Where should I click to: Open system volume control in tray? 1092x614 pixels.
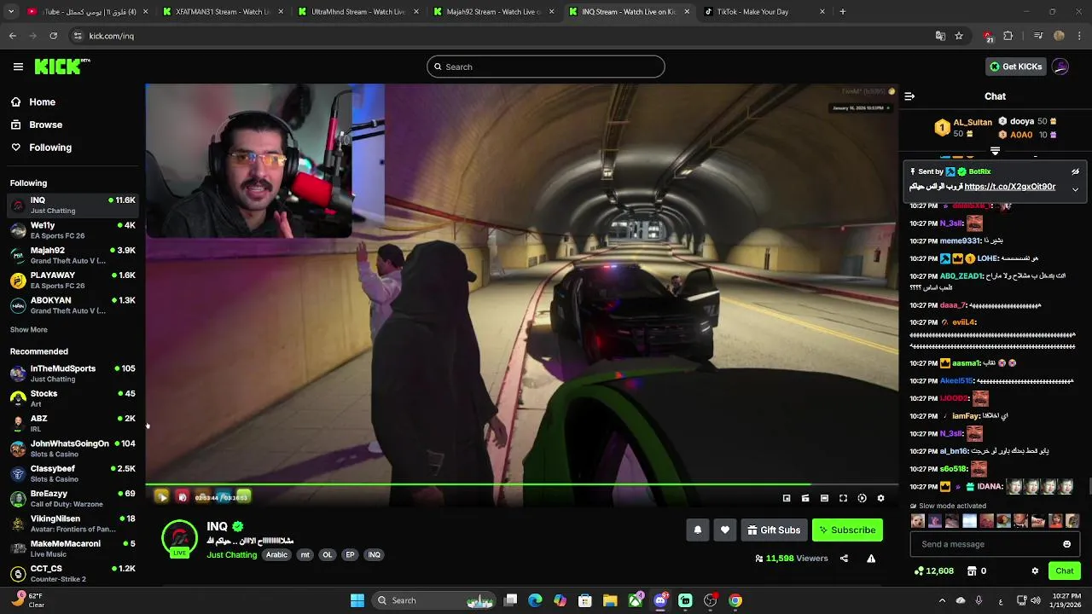point(1036,600)
